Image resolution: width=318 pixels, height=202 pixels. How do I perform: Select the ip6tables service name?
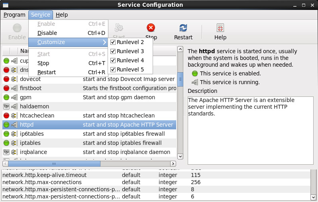point(32,134)
